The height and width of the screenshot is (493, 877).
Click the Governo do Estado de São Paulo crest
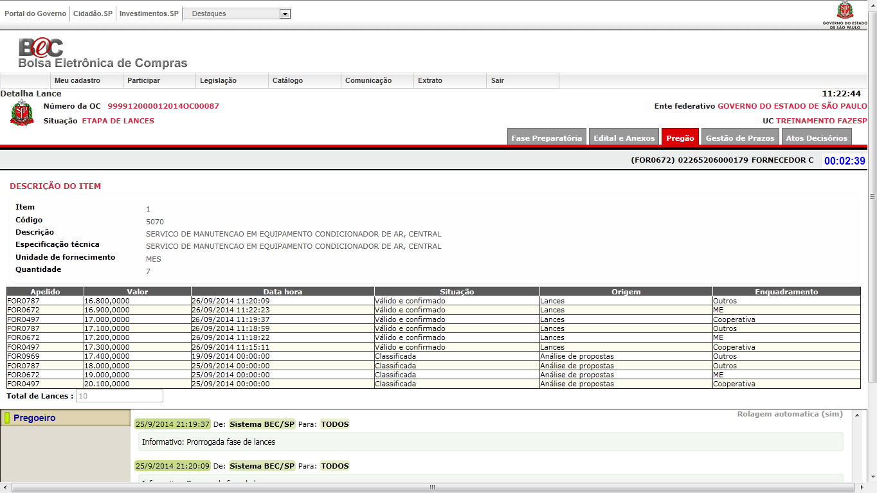[844, 15]
